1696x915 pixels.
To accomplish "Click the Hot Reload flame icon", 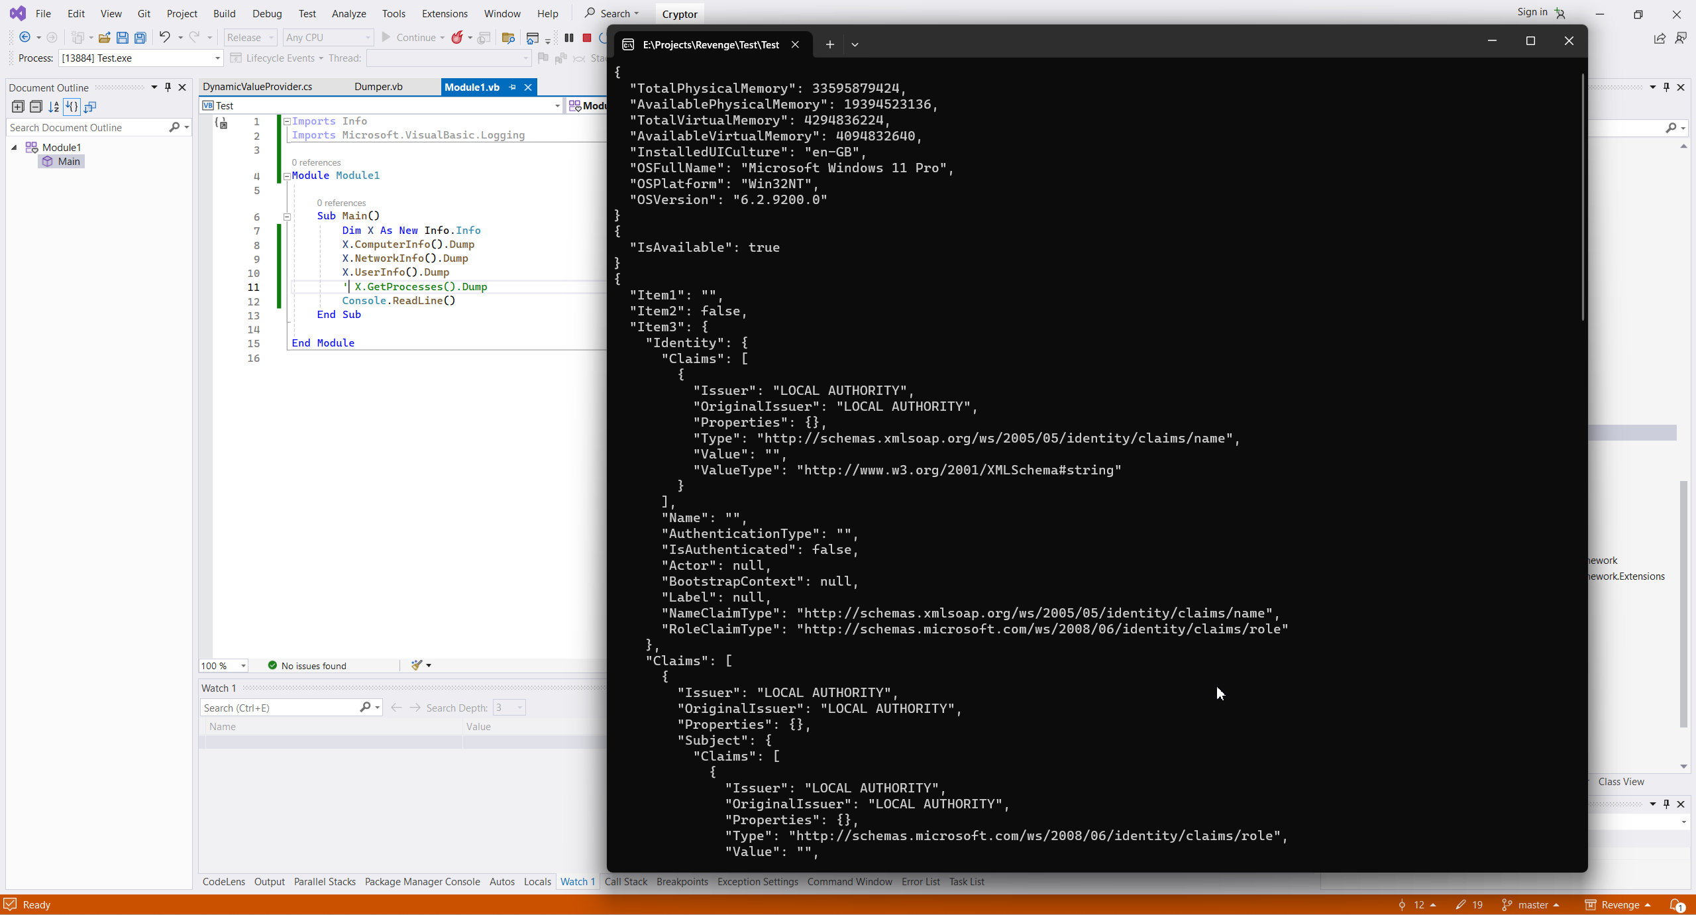I will pyautogui.click(x=457, y=38).
